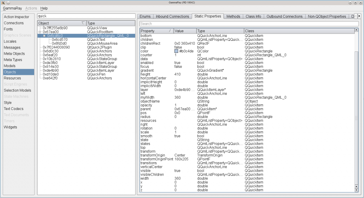Click the layer value 0xde4b90
Screen dimensions: 364x198
tap(184, 90)
